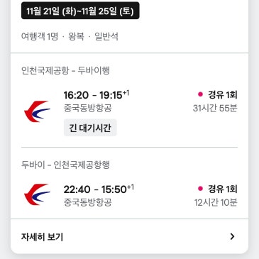Click the 자세히 보기 link text
Image resolution: width=259 pixels, height=259 pixels.
[42, 237]
